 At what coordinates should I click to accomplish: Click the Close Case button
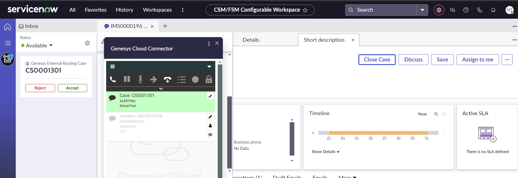[377, 60]
